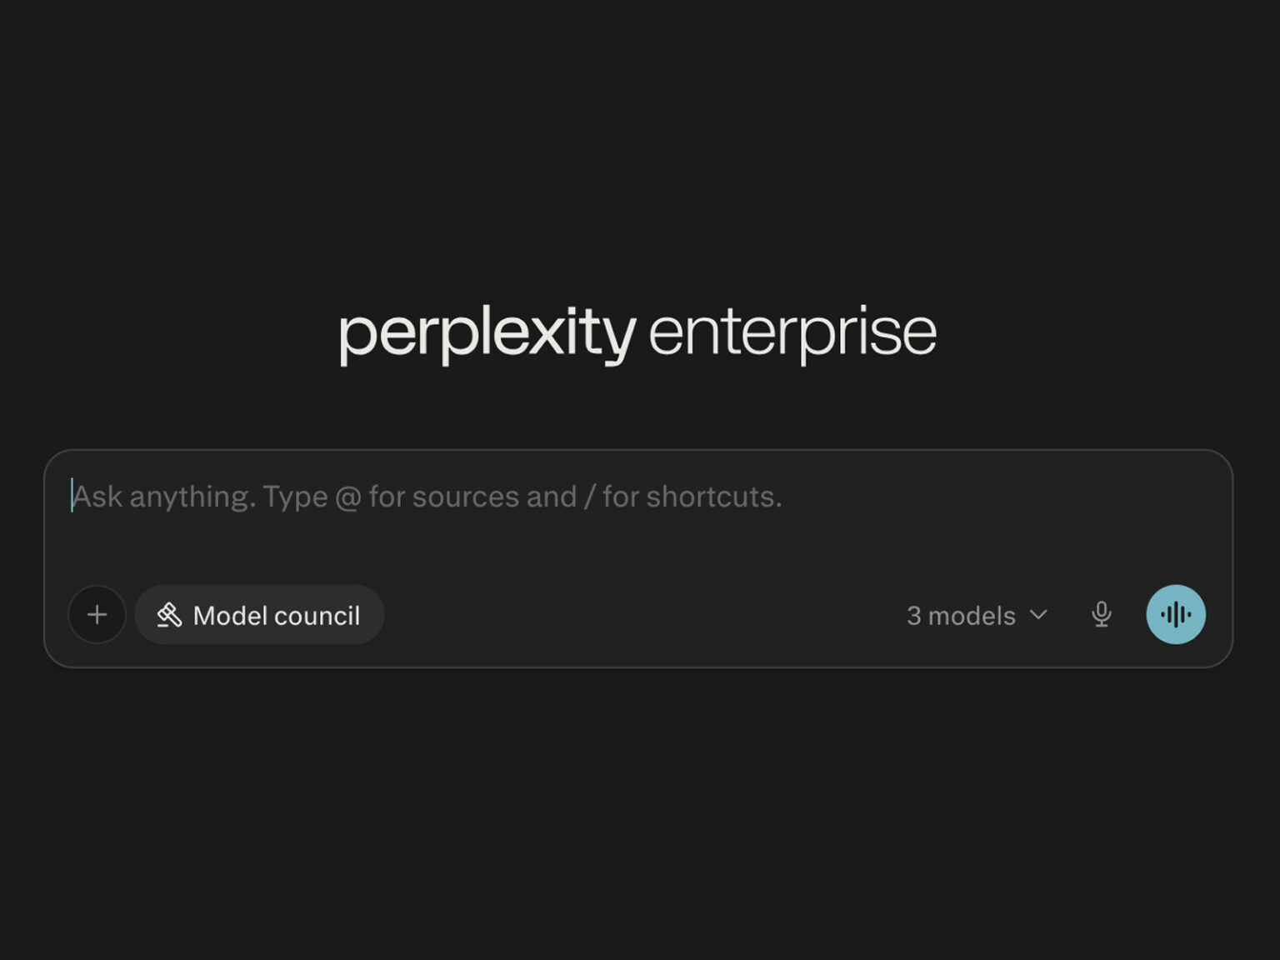Toggle voice conversation with teal button
The image size is (1280, 960).
(1176, 615)
